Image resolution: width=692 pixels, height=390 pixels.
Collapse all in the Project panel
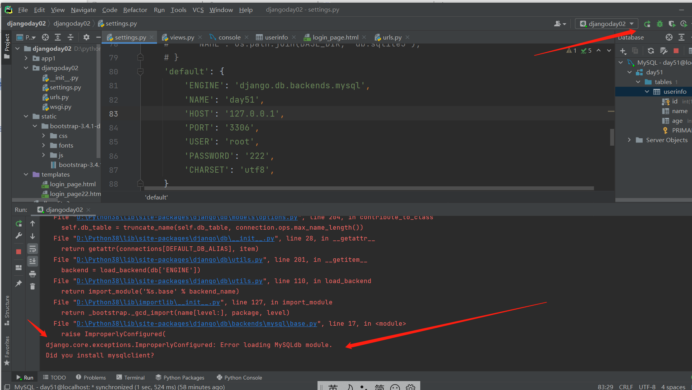pos(71,37)
